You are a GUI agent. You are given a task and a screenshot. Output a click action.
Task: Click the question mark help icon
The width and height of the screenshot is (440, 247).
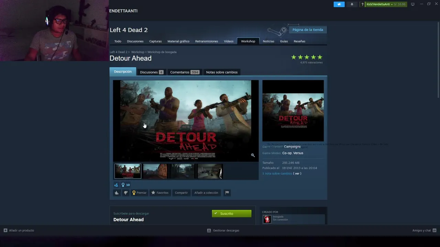[362, 4]
